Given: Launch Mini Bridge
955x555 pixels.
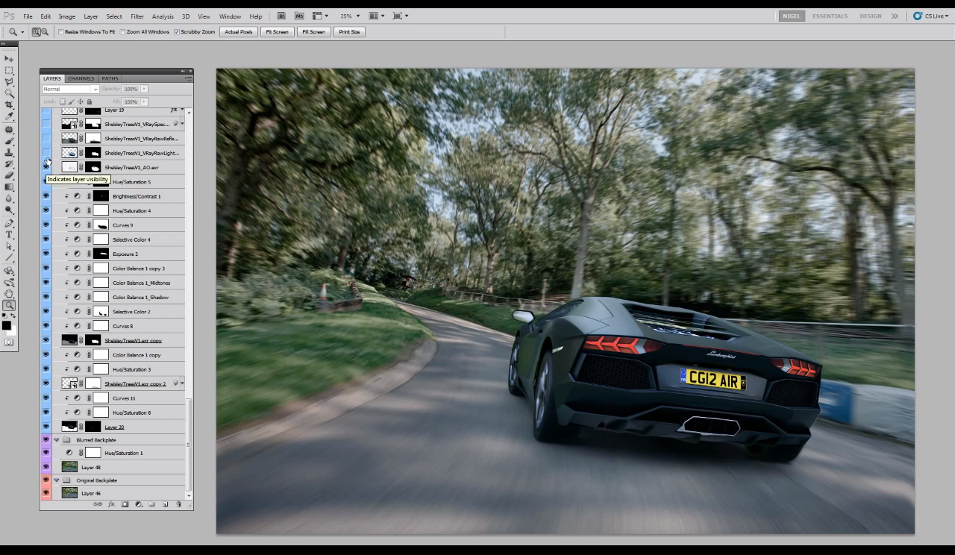Looking at the screenshot, I should click(299, 16).
